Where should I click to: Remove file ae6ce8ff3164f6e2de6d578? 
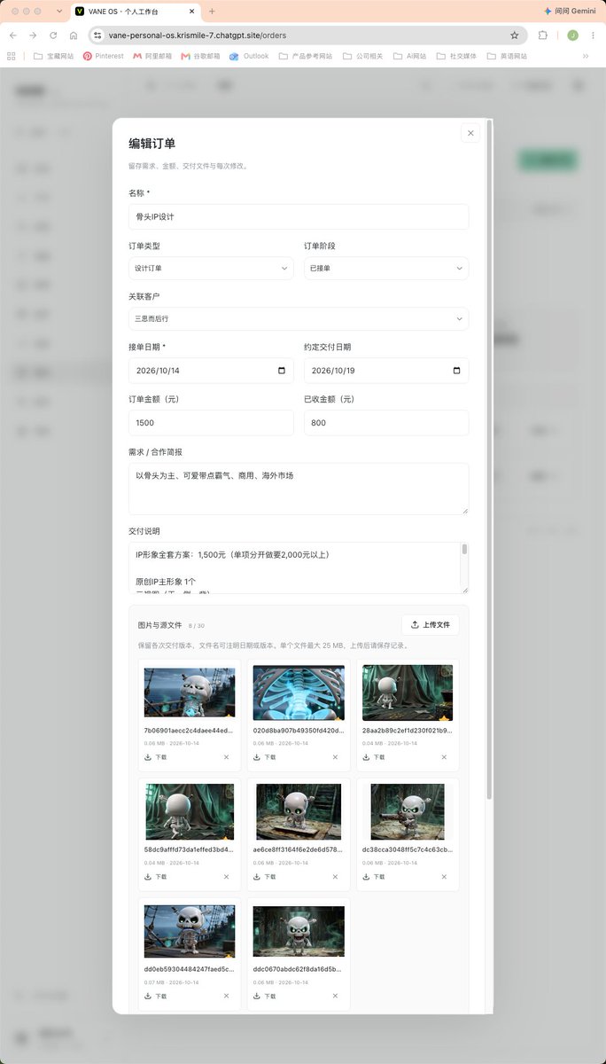click(335, 877)
